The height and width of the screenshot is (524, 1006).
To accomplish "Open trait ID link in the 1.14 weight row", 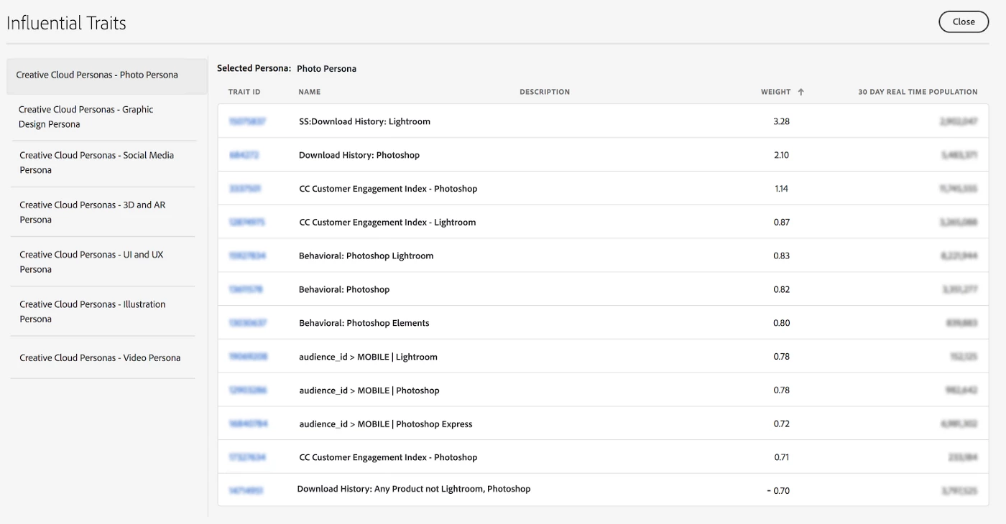I will 244,189.
